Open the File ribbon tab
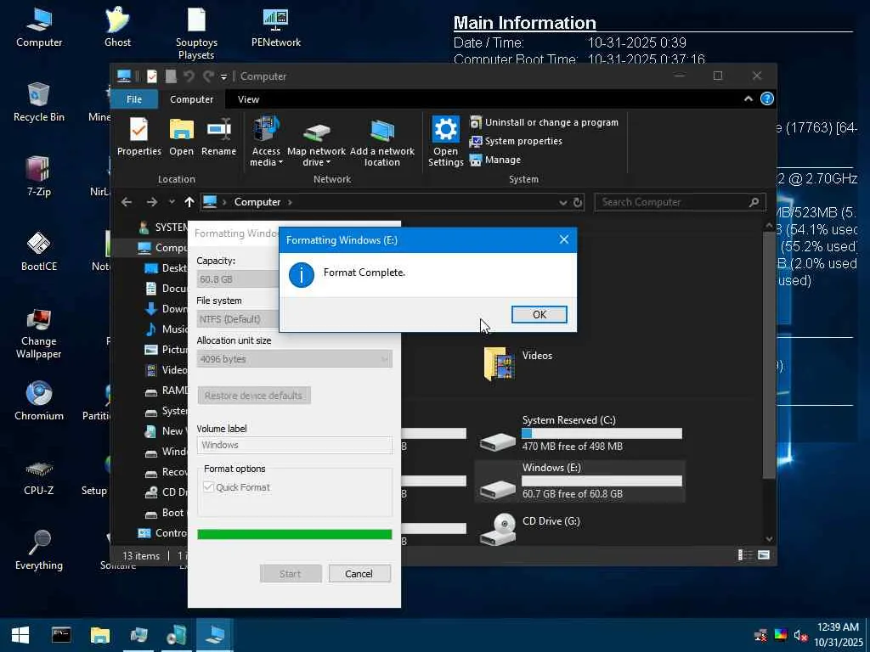 (134, 99)
